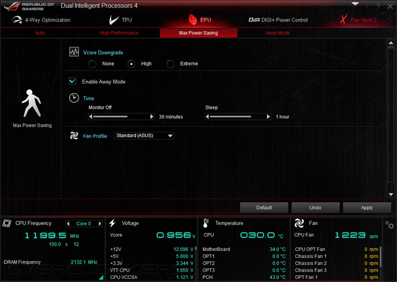Click the Vcore Downgrade waveform icon
The width and height of the screenshot is (397, 282).
point(74,52)
